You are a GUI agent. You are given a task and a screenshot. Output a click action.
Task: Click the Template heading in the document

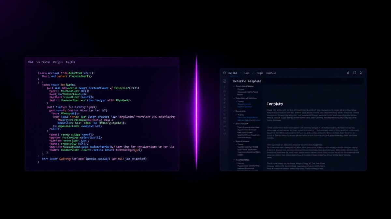275,104
